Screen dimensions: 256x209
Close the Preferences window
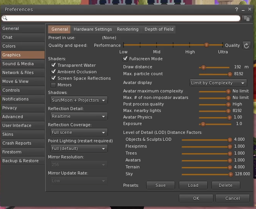pos(249,9)
